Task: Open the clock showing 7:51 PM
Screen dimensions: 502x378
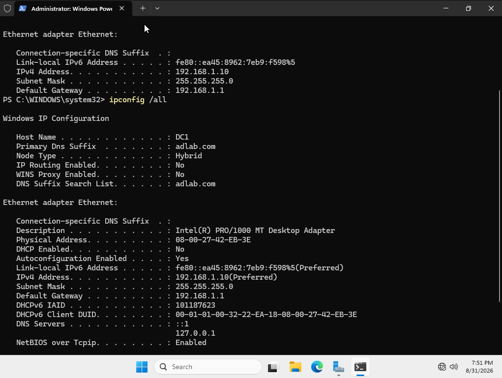Action: pyautogui.click(x=479, y=367)
